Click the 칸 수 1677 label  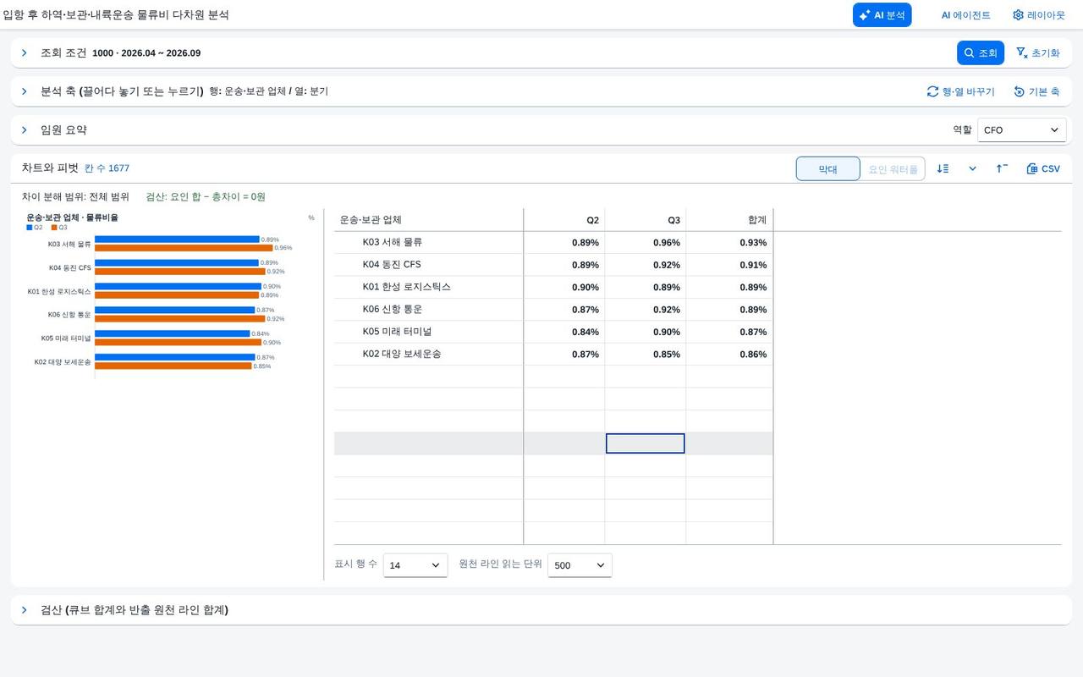coord(107,168)
